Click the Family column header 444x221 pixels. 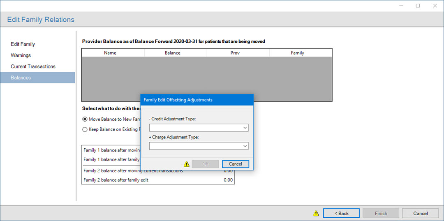pos(297,53)
